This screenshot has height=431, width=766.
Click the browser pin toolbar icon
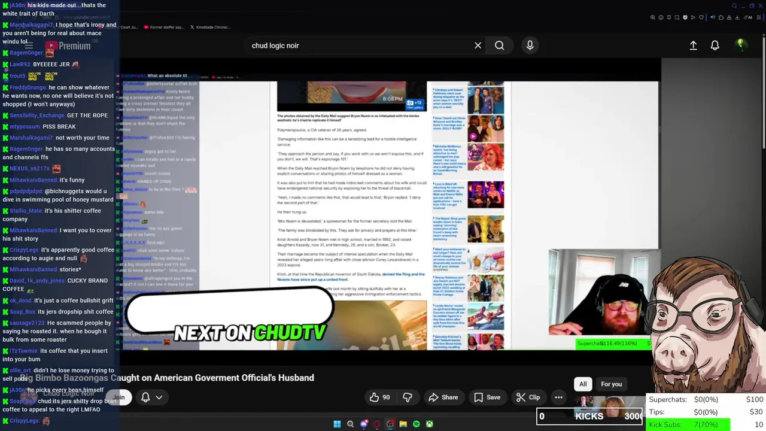(x=669, y=17)
